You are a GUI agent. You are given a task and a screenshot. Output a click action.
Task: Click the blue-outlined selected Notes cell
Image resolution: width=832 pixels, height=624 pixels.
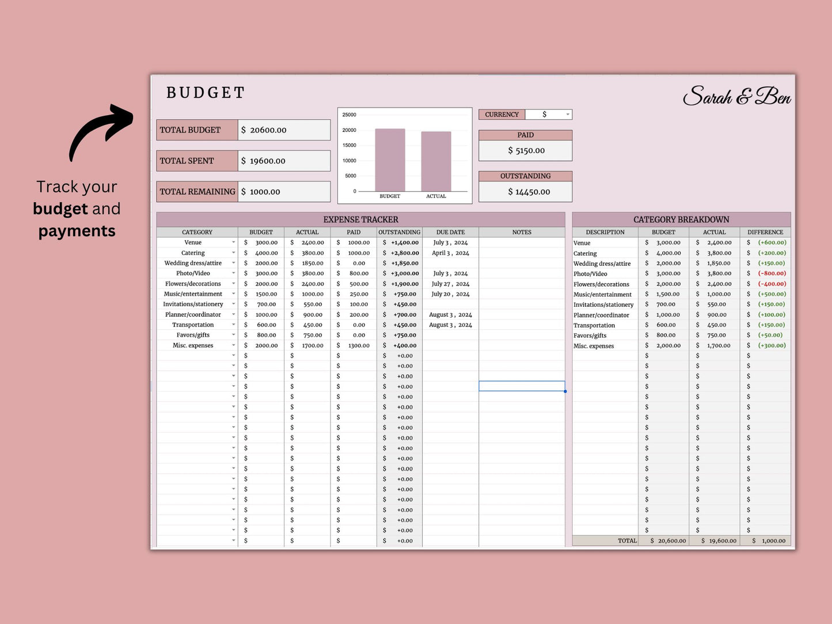pyautogui.click(x=522, y=386)
